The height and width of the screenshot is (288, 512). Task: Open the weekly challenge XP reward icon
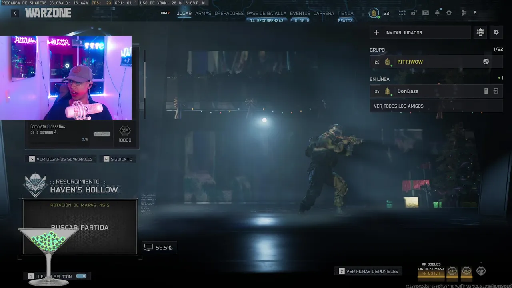(x=125, y=131)
